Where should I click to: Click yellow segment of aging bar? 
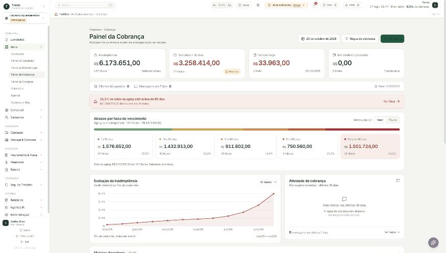(207, 130)
